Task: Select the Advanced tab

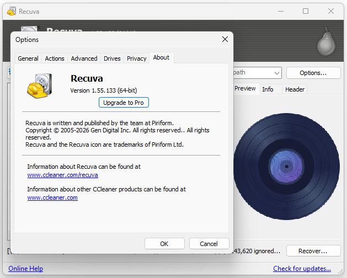Action: tap(84, 58)
